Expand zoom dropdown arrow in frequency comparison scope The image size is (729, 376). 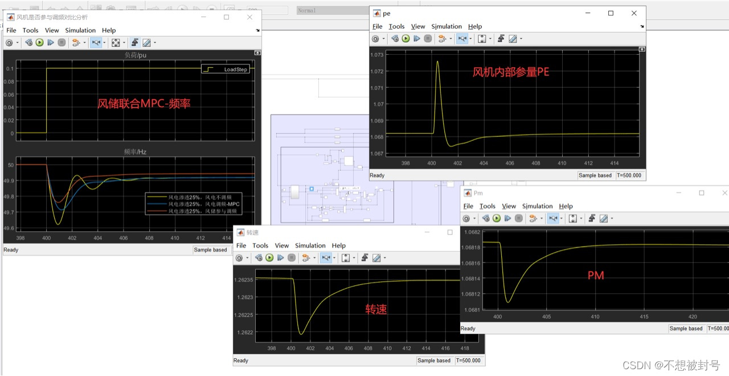tap(105, 43)
